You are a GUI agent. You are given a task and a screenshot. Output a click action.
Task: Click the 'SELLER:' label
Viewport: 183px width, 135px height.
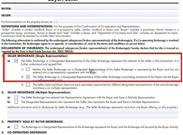click(6, 15)
